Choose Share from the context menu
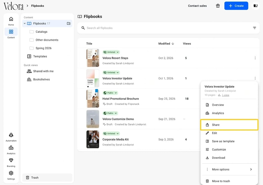Screen dimensions: 263x185 [x=229, y=125]
